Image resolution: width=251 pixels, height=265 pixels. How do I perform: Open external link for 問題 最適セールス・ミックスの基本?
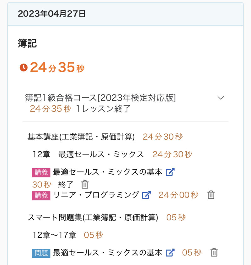pos(170,252)
